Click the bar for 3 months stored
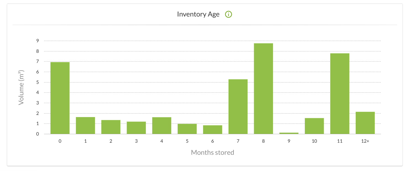Image resolution: width=408 pixels, height=171 pixels. tap(136, 128)
